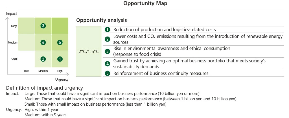Screen dimensions: 289x118
Task: Click circle number 4 in the impact grid
Action: pyautogui.click(x=43, y=42)
